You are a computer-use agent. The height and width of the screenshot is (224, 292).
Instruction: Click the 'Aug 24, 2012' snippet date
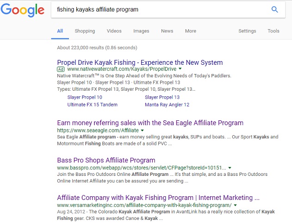tap(71, 212)
